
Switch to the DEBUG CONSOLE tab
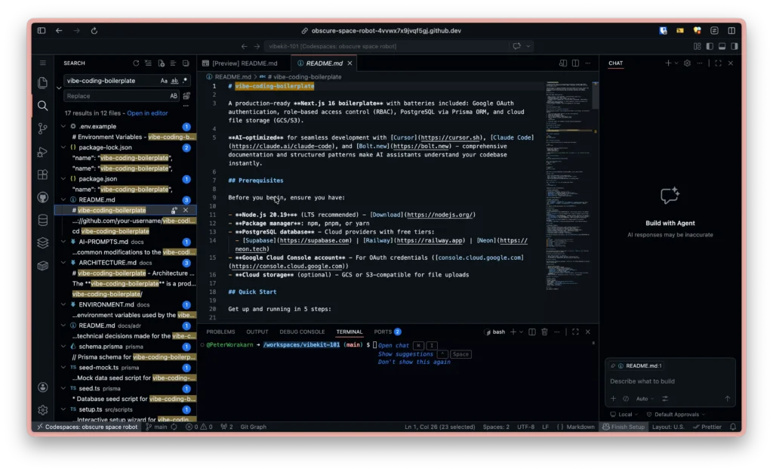[302, 332]
